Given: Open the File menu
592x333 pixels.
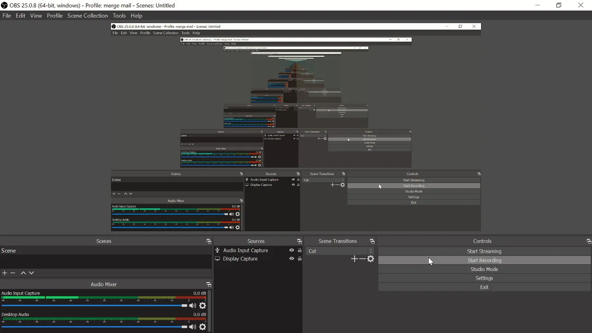Looking at the screenshot, I should click(x=6, y=15).
